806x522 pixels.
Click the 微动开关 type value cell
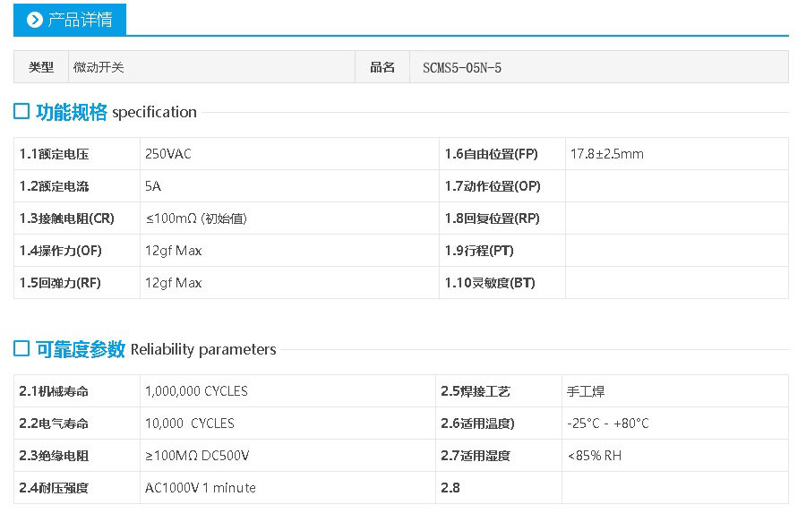(99, 67)
